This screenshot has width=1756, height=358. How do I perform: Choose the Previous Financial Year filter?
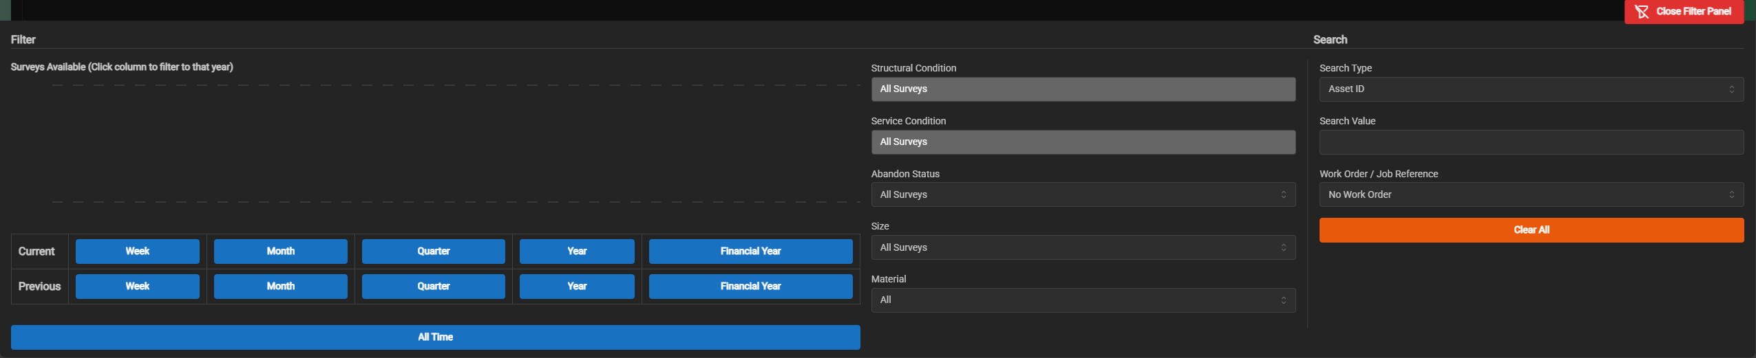point(750,287)
